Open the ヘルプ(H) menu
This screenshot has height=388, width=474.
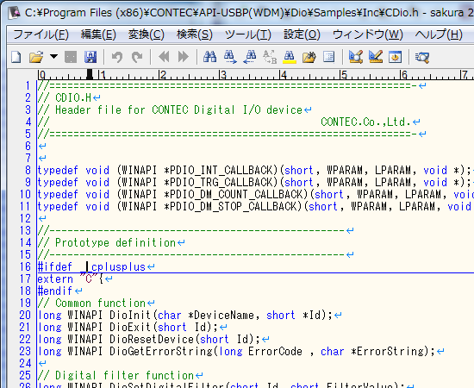(x=439, y=34)
